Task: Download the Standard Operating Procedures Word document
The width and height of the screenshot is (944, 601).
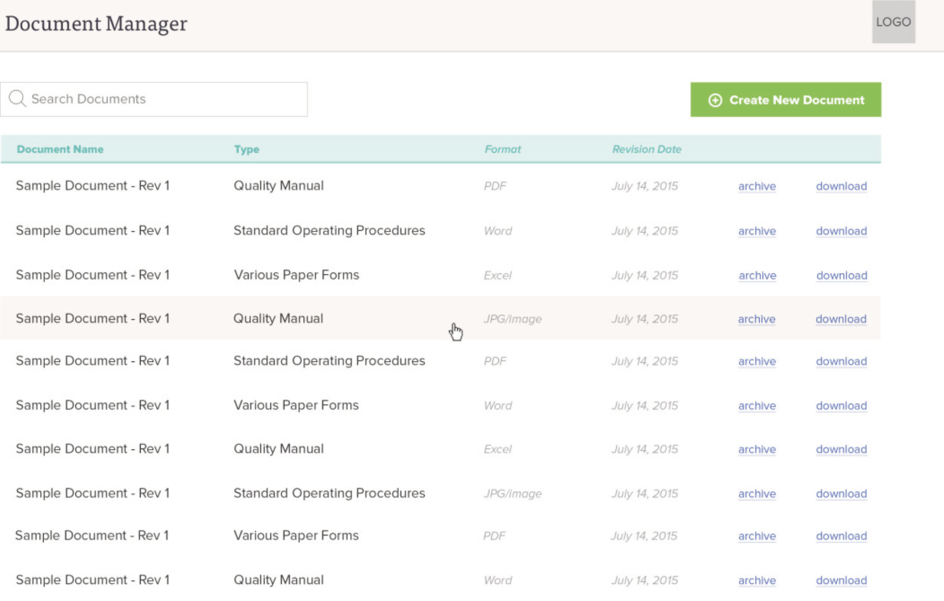Action: (841, 231)
